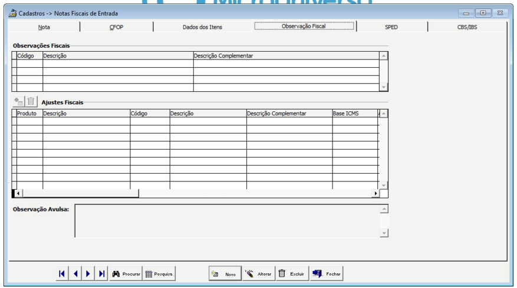
Task: Go to the first record
Action: coord(62,273)
